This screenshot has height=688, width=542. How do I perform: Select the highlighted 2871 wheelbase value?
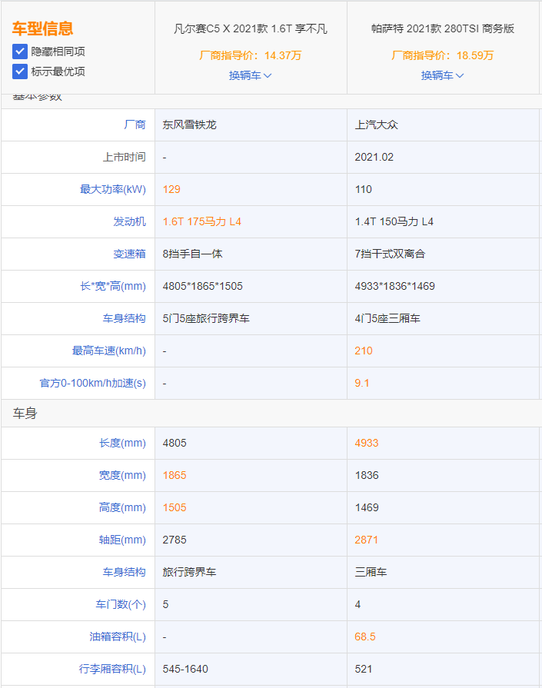(367, 540)
